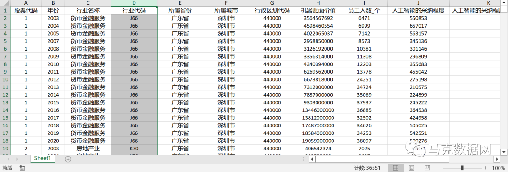This screenshot has height=172, width=508.
Task: Switch to Page Layout view icon
Action: click(411, 168)
